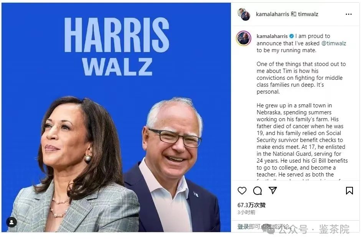Open the stacked dual avatar in header
This screenshot has width=361, height=244.
pyautogui.click(x=244, y=14)
